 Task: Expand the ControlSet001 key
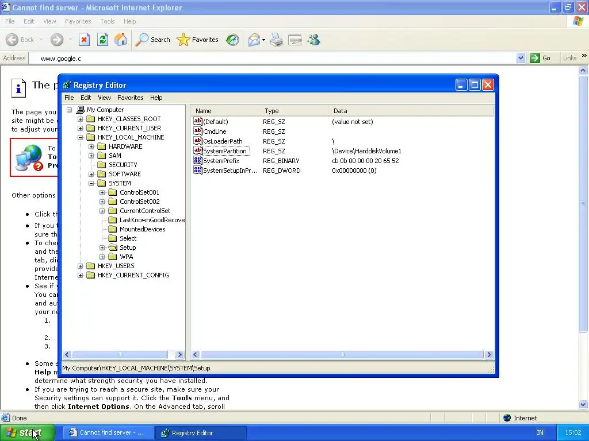(x=102, y=192)
